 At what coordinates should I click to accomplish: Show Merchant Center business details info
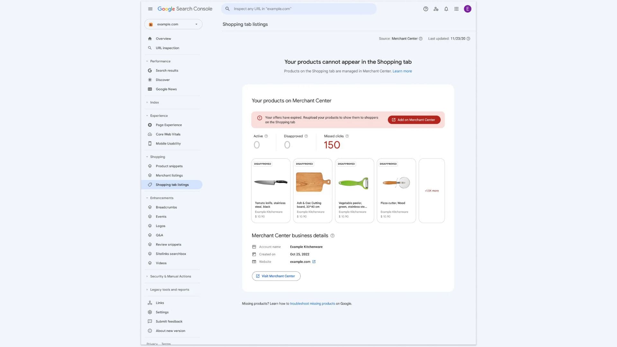click(x=333, y=236)
